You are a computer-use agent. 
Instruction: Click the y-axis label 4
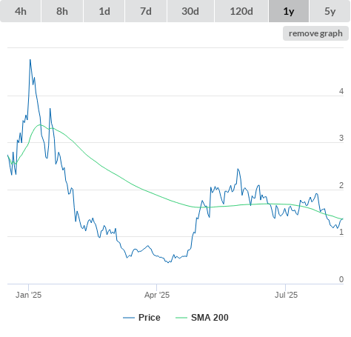tap(341, 91)
